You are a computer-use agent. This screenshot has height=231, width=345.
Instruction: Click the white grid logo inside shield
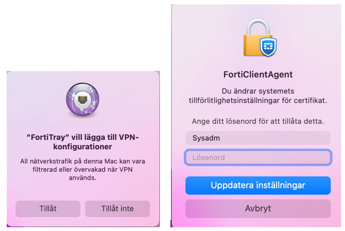[268, 48]
